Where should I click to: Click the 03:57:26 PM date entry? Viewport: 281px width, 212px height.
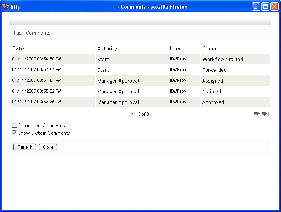click(x=37, y=102)
